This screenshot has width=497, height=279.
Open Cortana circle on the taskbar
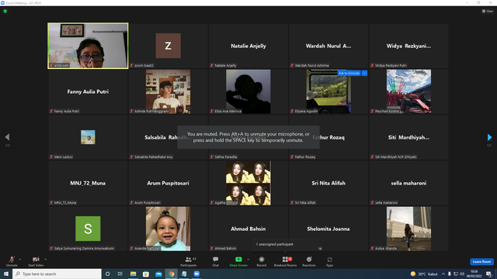[107, 274]
